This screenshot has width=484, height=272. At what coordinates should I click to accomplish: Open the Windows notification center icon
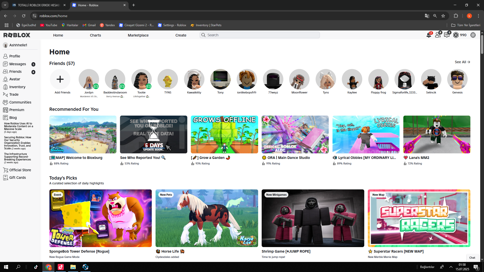click(476, 267)
